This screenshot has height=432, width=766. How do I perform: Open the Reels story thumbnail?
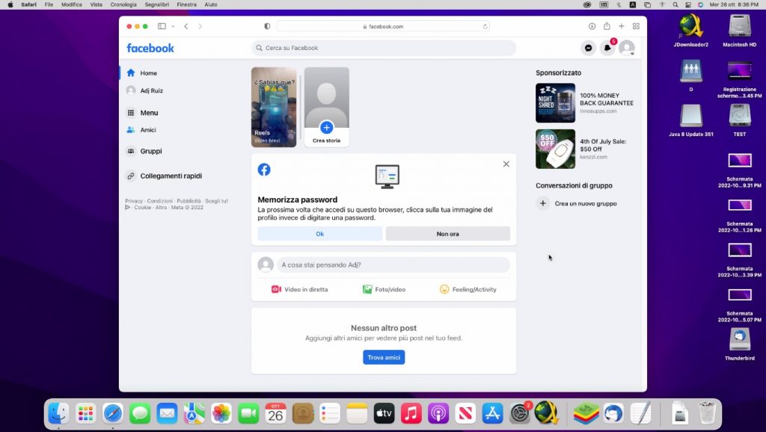[x=274, y=105]
